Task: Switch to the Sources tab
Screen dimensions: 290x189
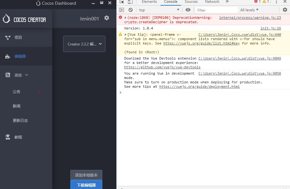Action: [x=191, y=2]
